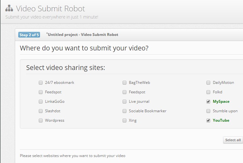Tick the DailyMotion checkbox
The height and width of the screenshot is (163, 243).
(x=208, y=83)
